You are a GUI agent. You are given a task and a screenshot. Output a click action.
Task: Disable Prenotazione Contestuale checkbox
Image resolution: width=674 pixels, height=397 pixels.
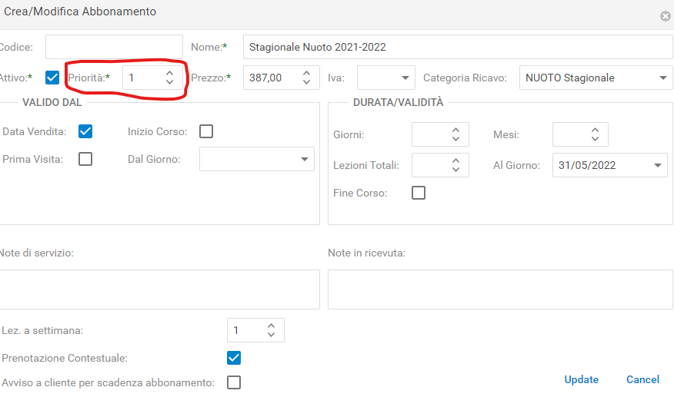(x=234, y=358)
